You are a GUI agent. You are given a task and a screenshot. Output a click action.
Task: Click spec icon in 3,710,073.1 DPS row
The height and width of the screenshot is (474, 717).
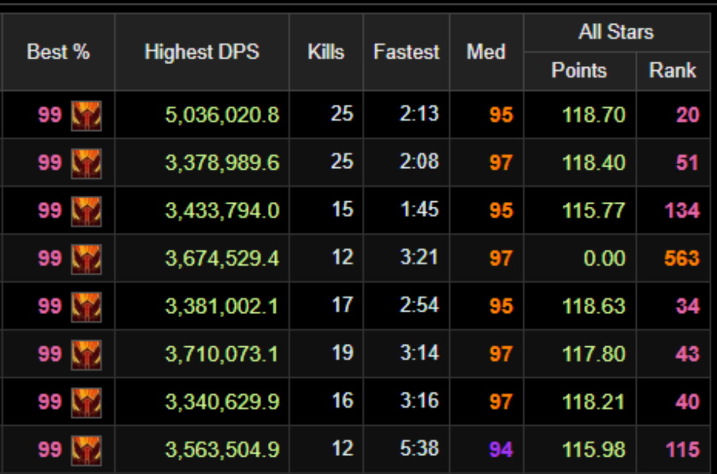click(86, 355)
